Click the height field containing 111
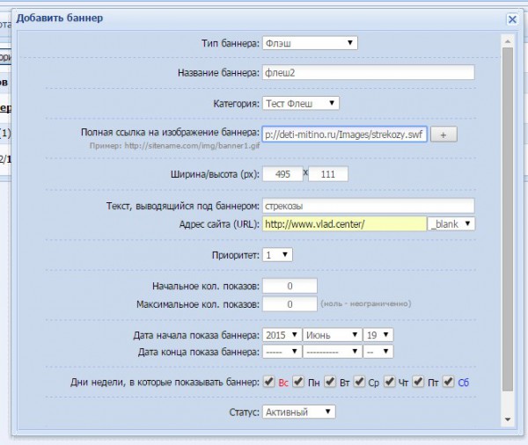The height and width of the screenshot is (445, 528). (x=328, y=174)
